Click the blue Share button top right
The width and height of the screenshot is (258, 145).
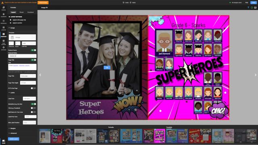point(254,2)
